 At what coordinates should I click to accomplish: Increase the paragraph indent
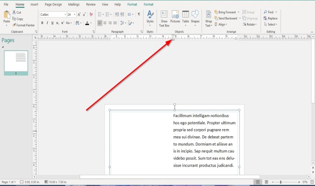point(122,14)
